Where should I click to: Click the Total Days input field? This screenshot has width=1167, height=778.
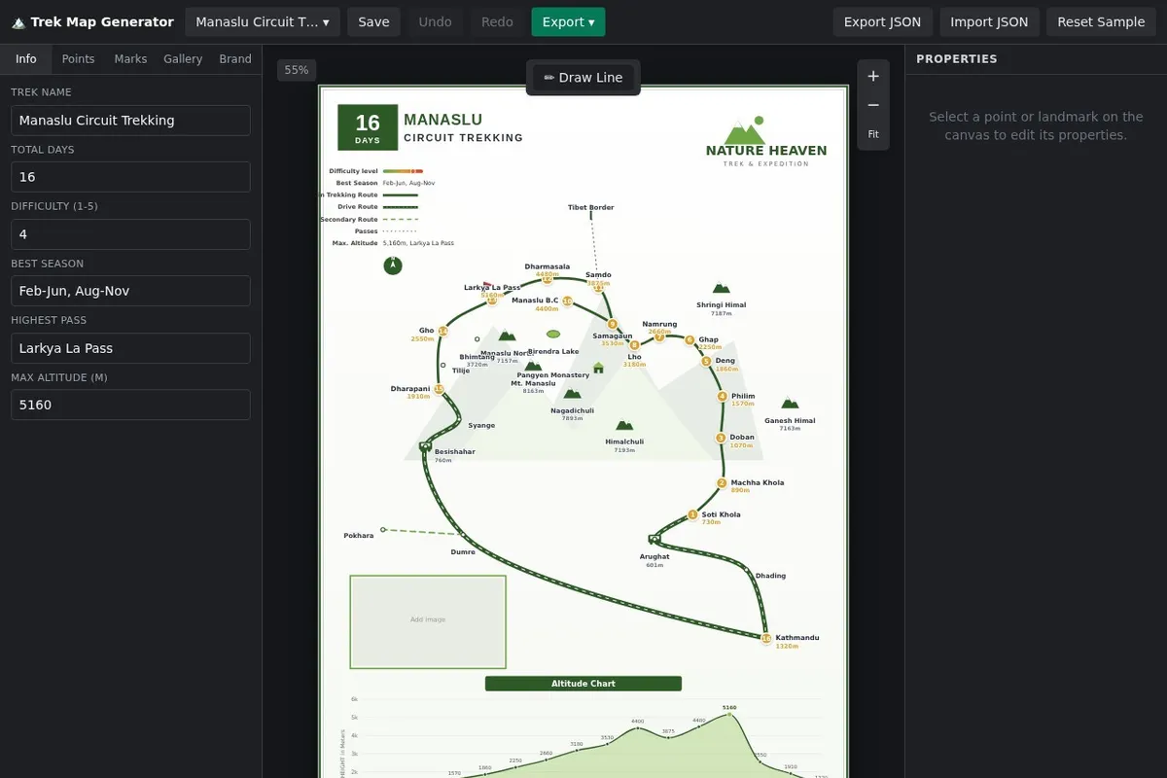[130, 177]
